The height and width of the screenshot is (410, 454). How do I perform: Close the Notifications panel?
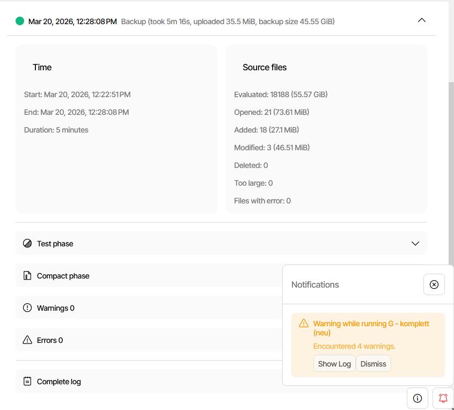pyautogui.click(x=434, y=284)
